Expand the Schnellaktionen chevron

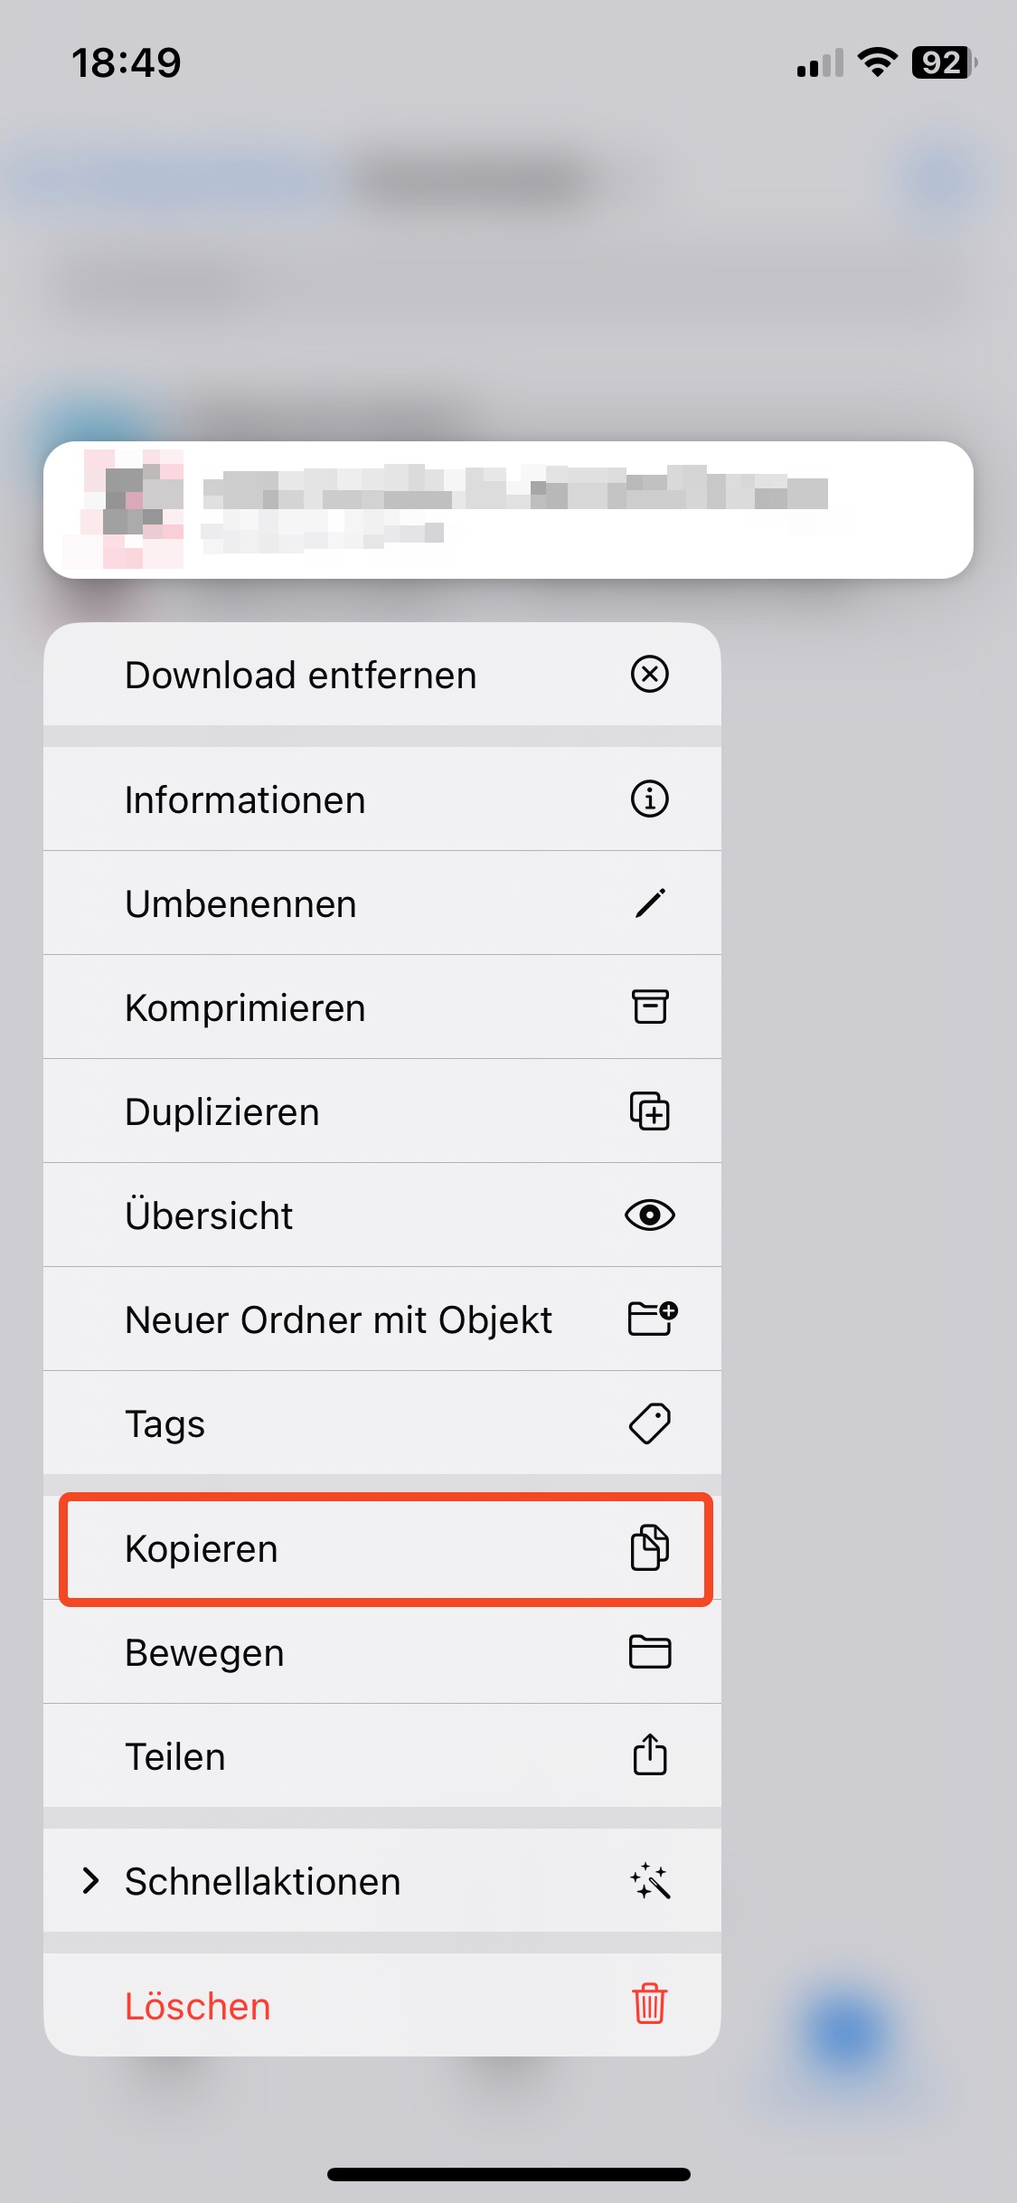click(89, 1881)
